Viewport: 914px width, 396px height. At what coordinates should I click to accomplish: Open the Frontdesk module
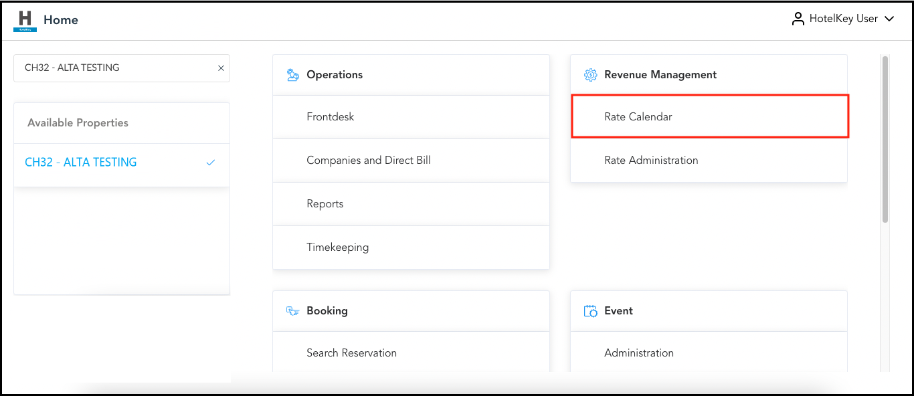pyautogui.click(x=331, y=117)
